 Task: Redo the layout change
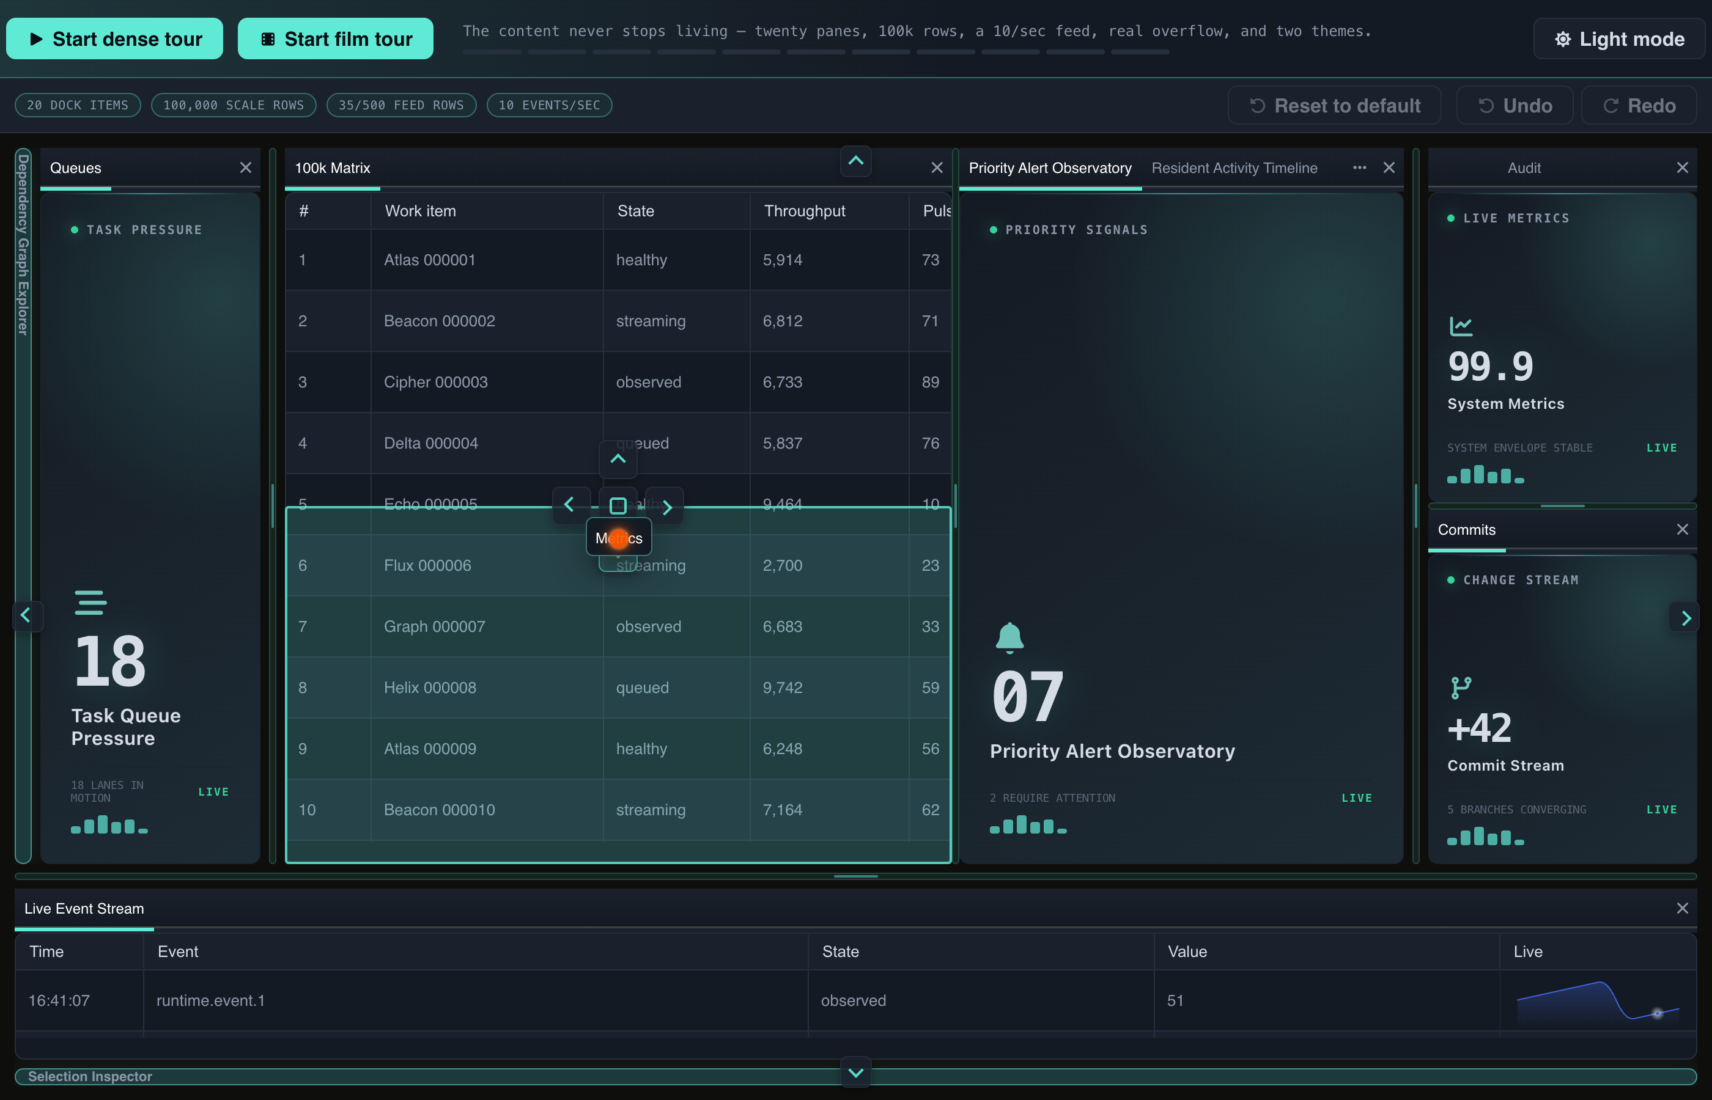[1639, 106]
